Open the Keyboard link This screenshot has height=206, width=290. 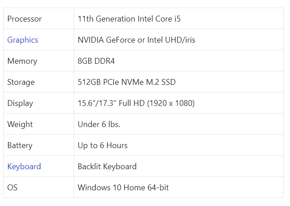click(24, 167)
